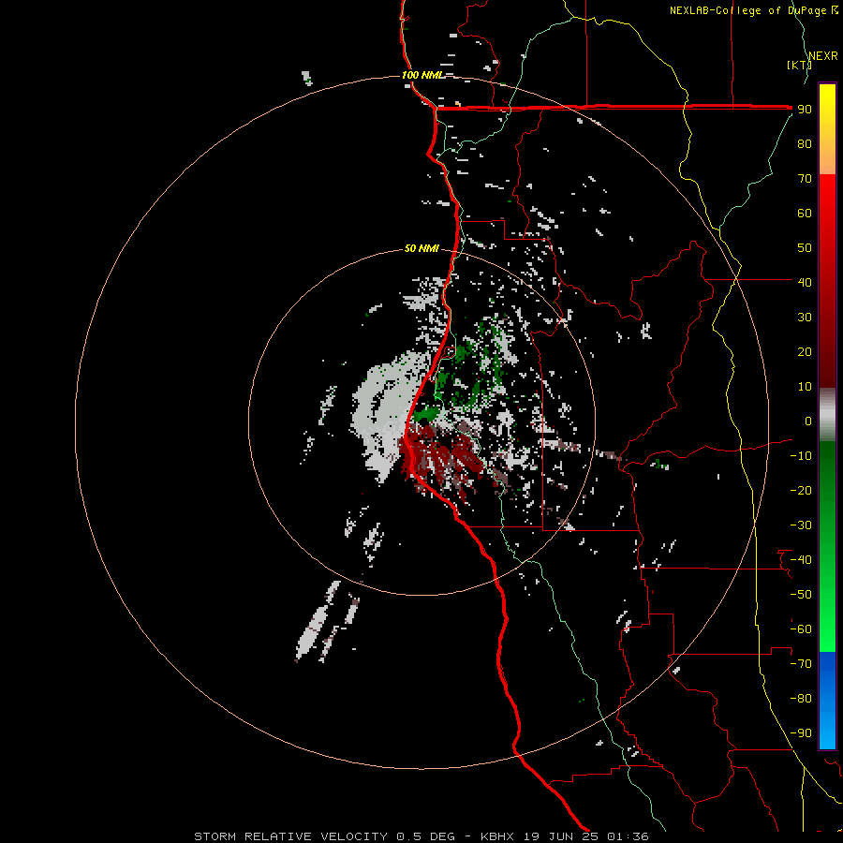This screenshot has width=843, height=843.
Task: Pick the bright green segment of the color bar
Action: [827, 618]
